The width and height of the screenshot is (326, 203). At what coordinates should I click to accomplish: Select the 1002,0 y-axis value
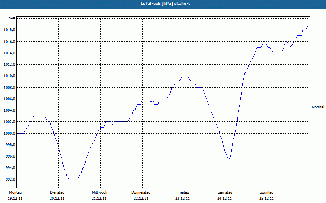coord(9,121)
